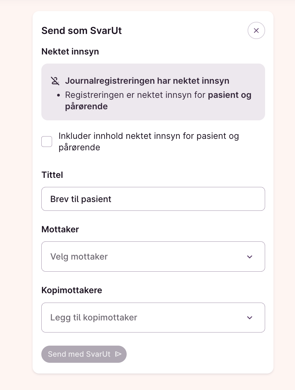This screenshot has height=390, width=295.
Task: Click the Send som SvarUt dialog heading
Action: click(x=81, y=31)
